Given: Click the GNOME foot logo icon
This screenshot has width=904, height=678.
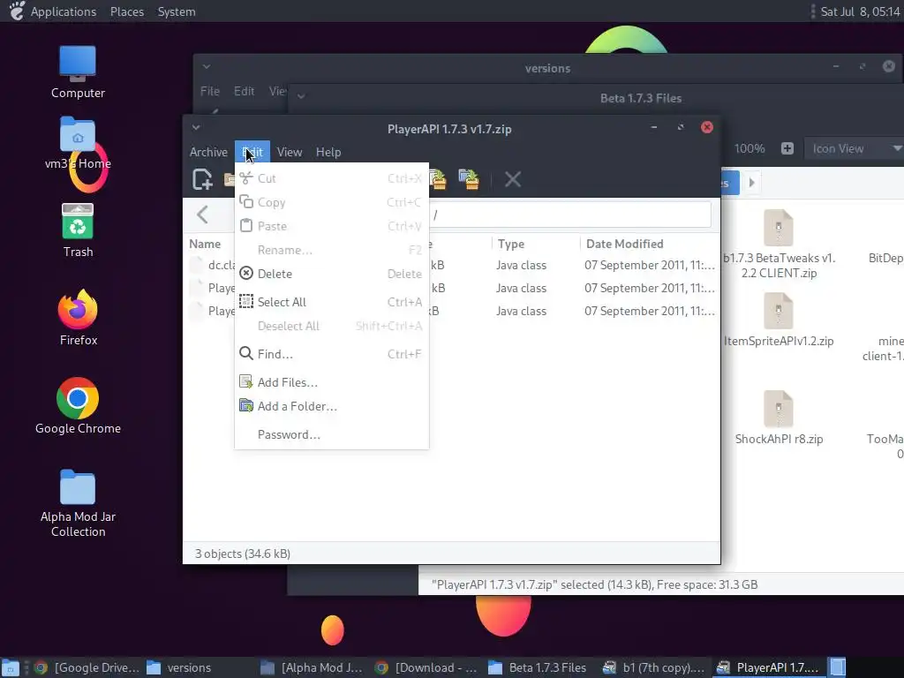Looking at the screenshot, I should pyautogui.click(x=16, y=11).
